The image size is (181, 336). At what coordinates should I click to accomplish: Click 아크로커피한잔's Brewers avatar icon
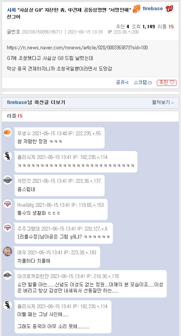tap(8, 275)
